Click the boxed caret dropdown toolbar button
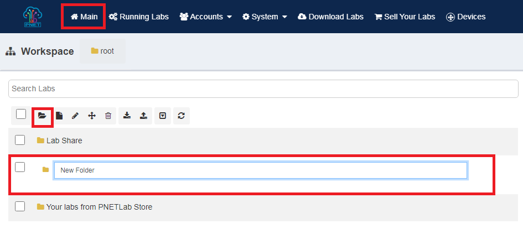Screen dimensions: 523x229 point(163,116)
